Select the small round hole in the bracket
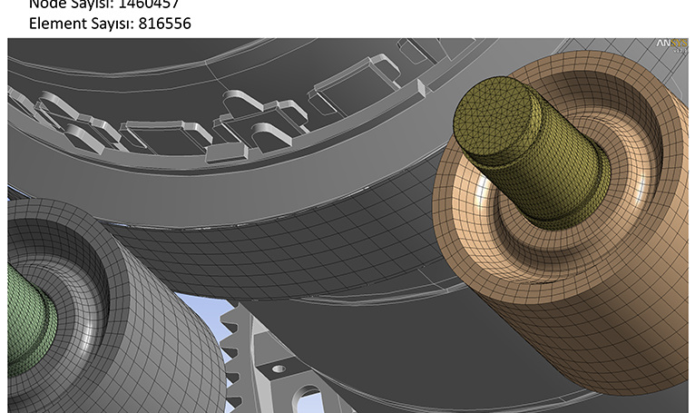This screenshot has height=413, width=695. [279, 369]
